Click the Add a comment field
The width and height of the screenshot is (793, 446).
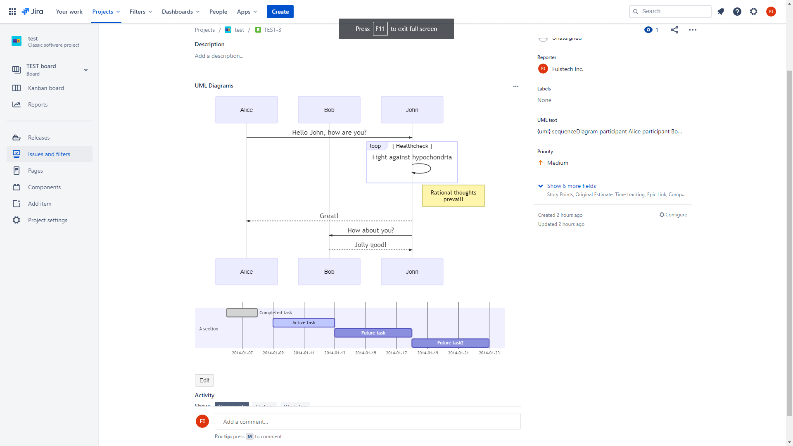[x=367, y=421]
